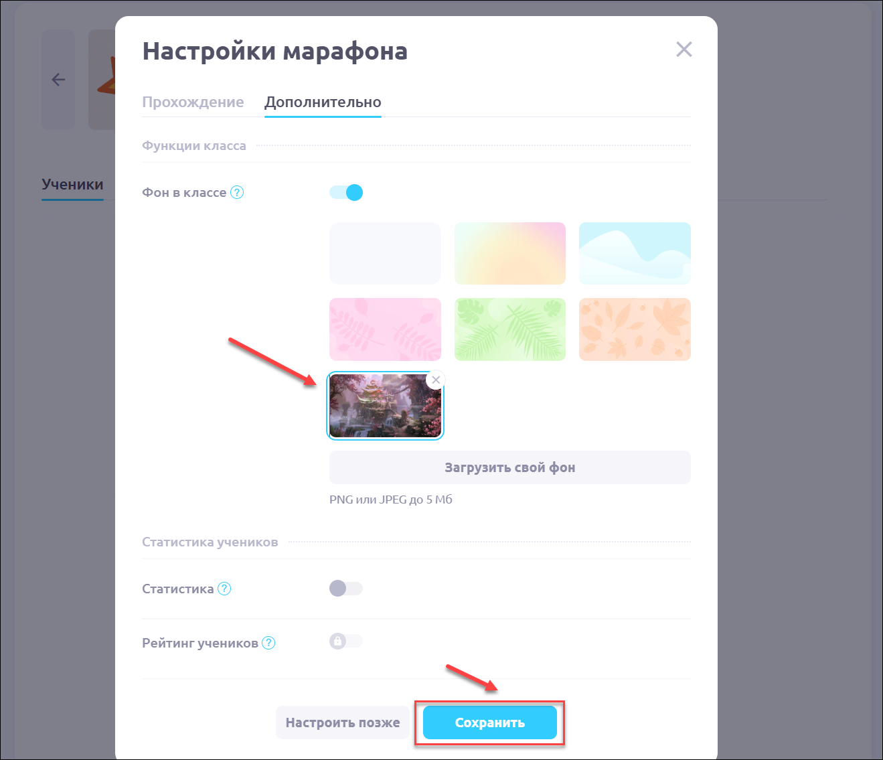This screenshot has width=883, height=760.
Task: Open the Ученики tab behind the dialog
Action: pos(72,185)
